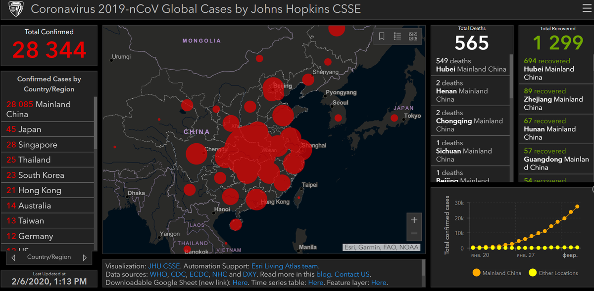Image resolution: width=594 pixels, height=291 pixels.
Task: Toggle Other Locations series in chart legend
Action: (553, 273)
